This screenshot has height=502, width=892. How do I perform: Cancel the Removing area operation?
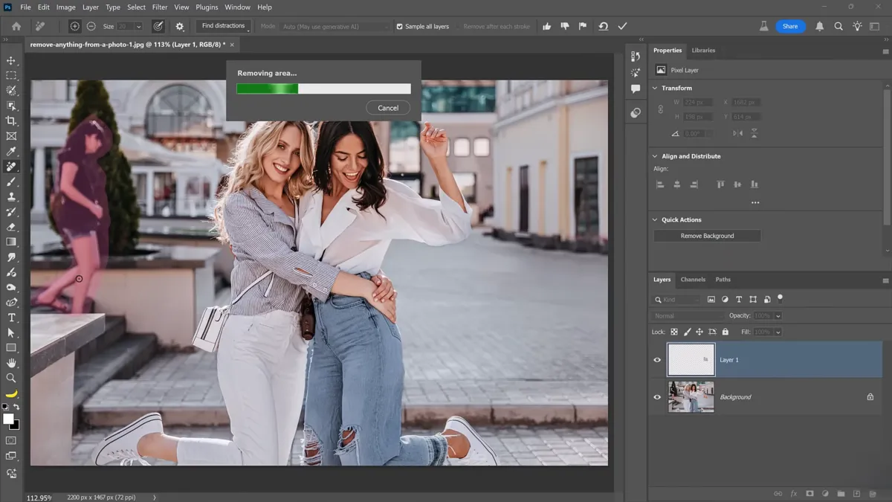click(x=387, y=107)
